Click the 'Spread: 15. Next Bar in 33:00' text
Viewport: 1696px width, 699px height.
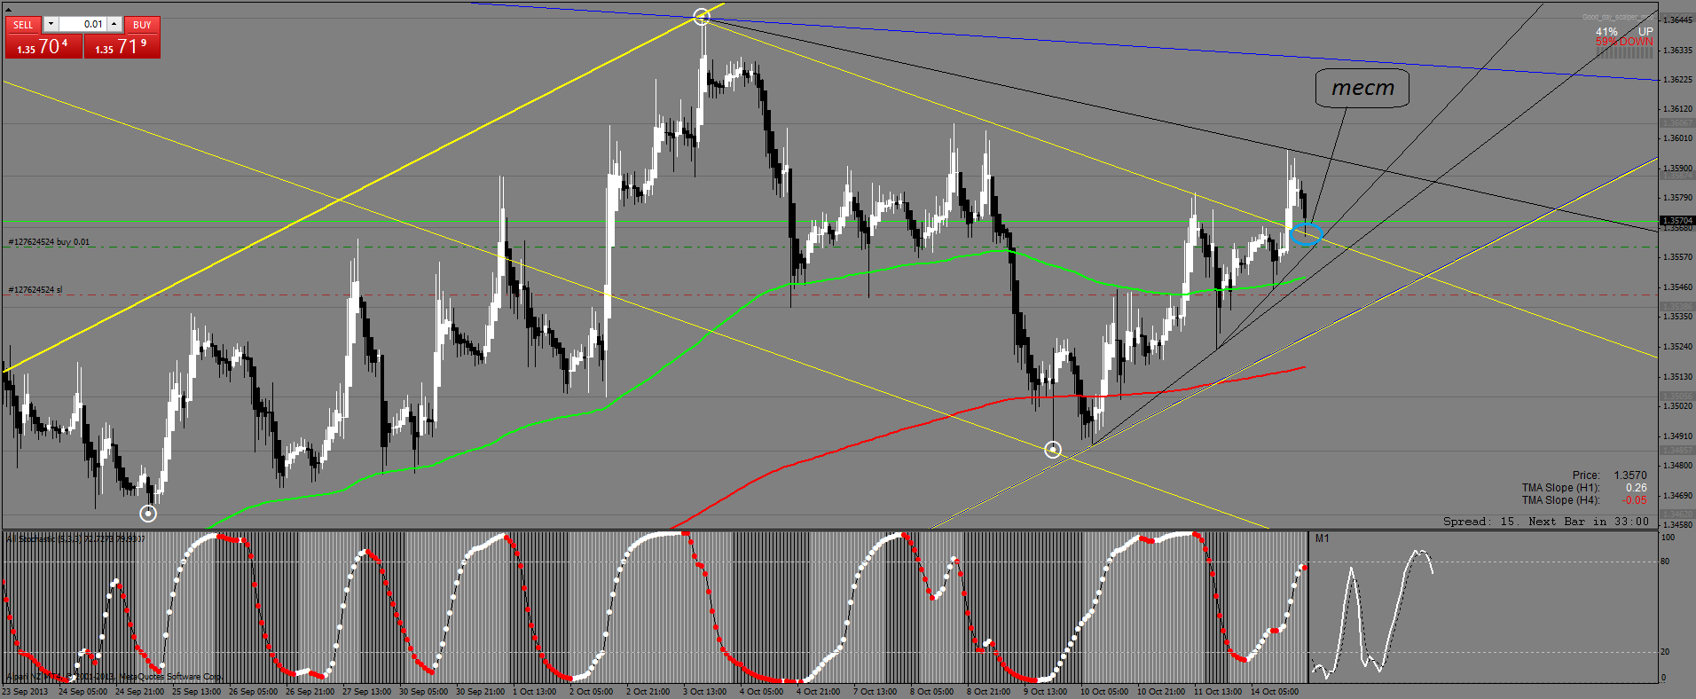click(1545, 522)
